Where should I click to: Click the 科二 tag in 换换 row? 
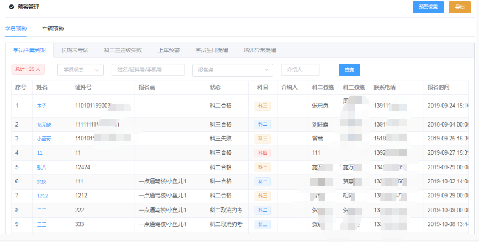pos(262,181)
